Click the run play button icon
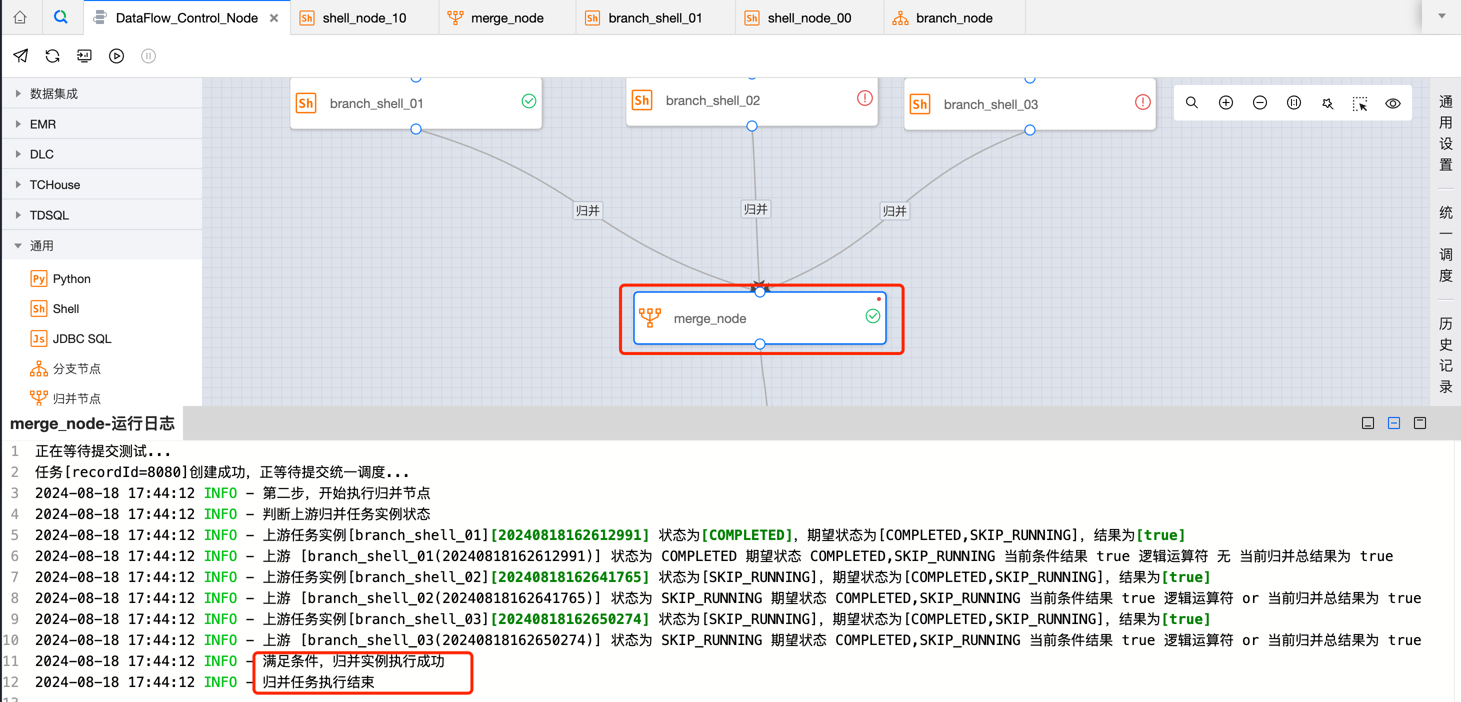1461x702 pixels. pyautogui.click(x=116, y=55)
